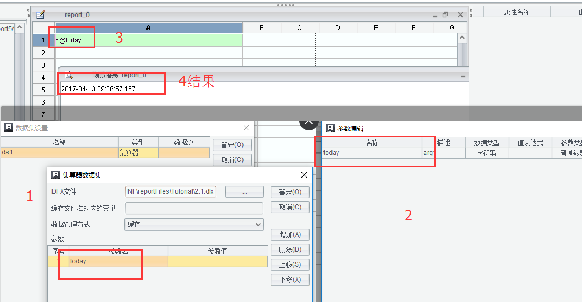The image size is (582, 302).
Task: Click the 字符串 data type cell
Action: click(x=486, y=153)
